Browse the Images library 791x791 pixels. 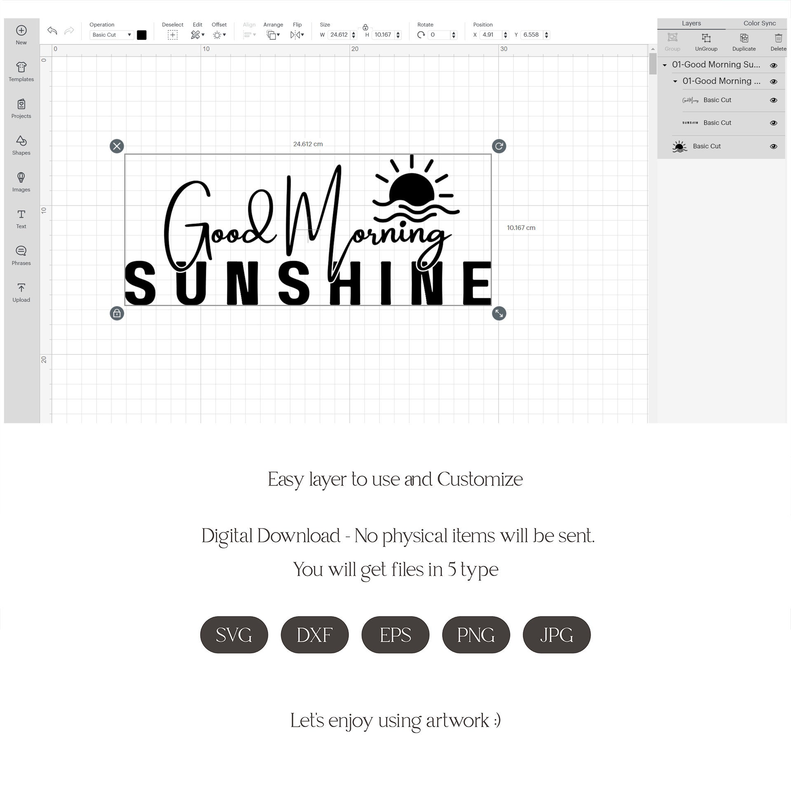tap(21, 182)
